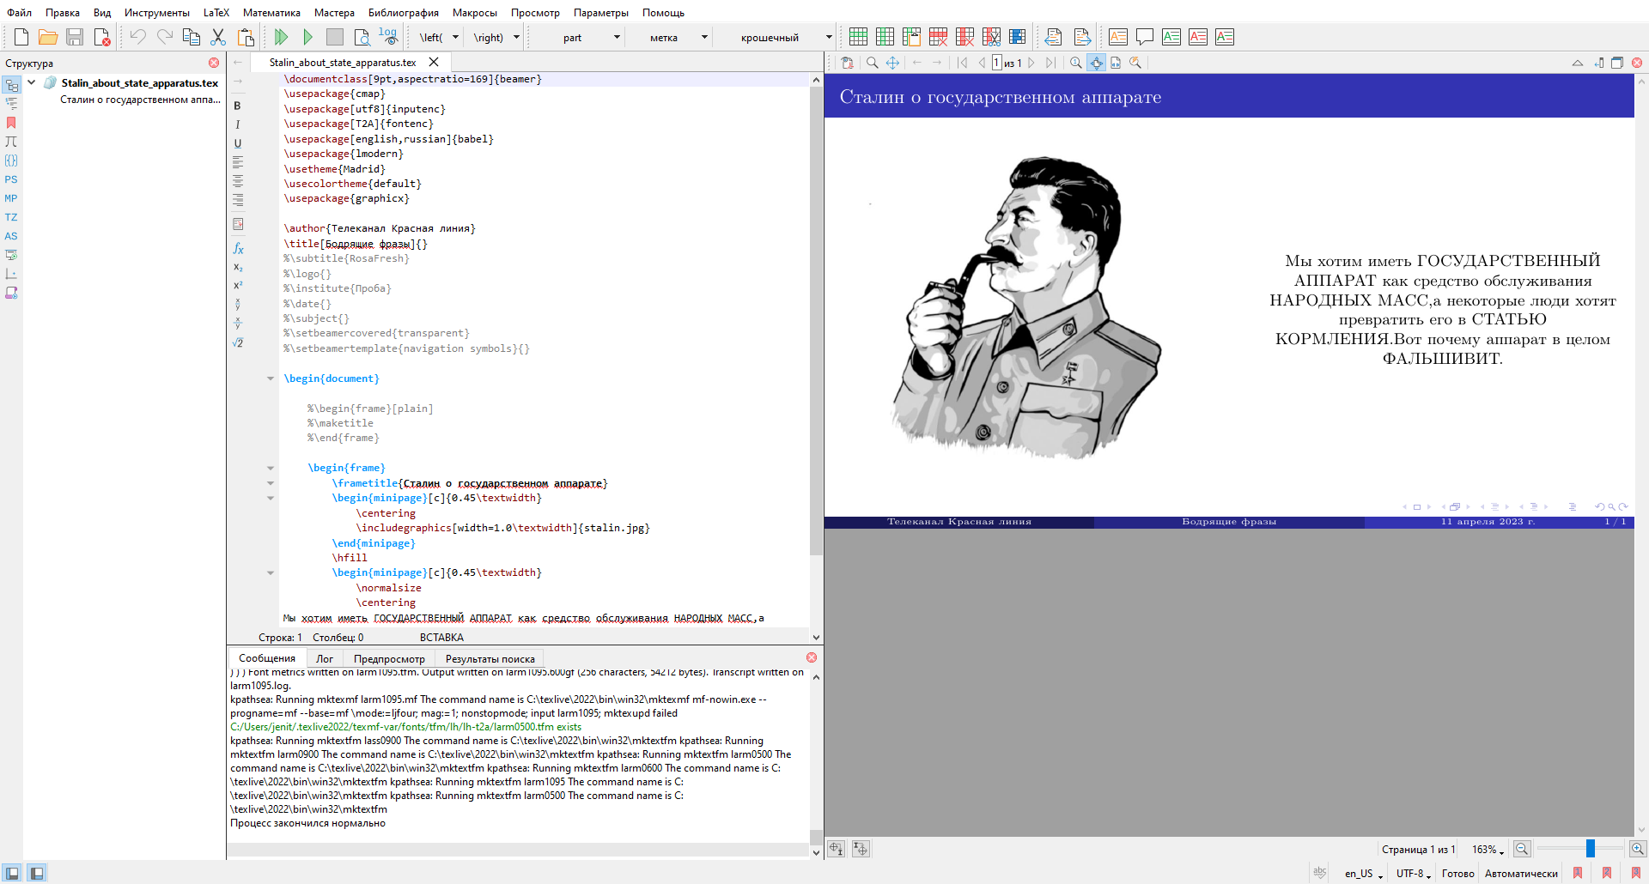Open the Инструменты menu

pos(156,13)
